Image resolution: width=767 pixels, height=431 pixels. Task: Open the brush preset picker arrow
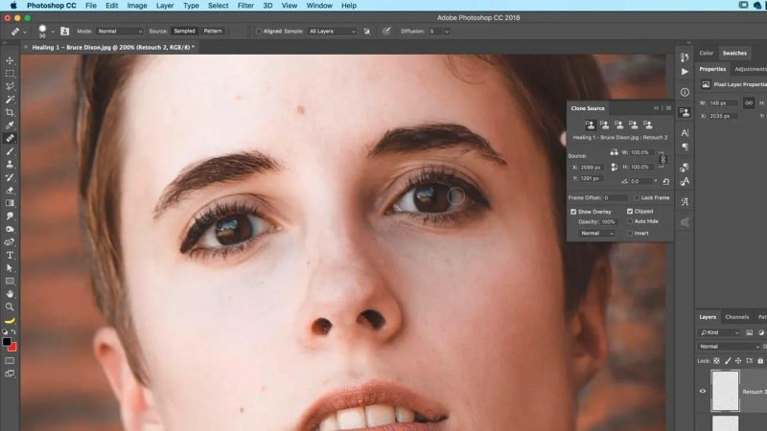(x=53, y=32)
